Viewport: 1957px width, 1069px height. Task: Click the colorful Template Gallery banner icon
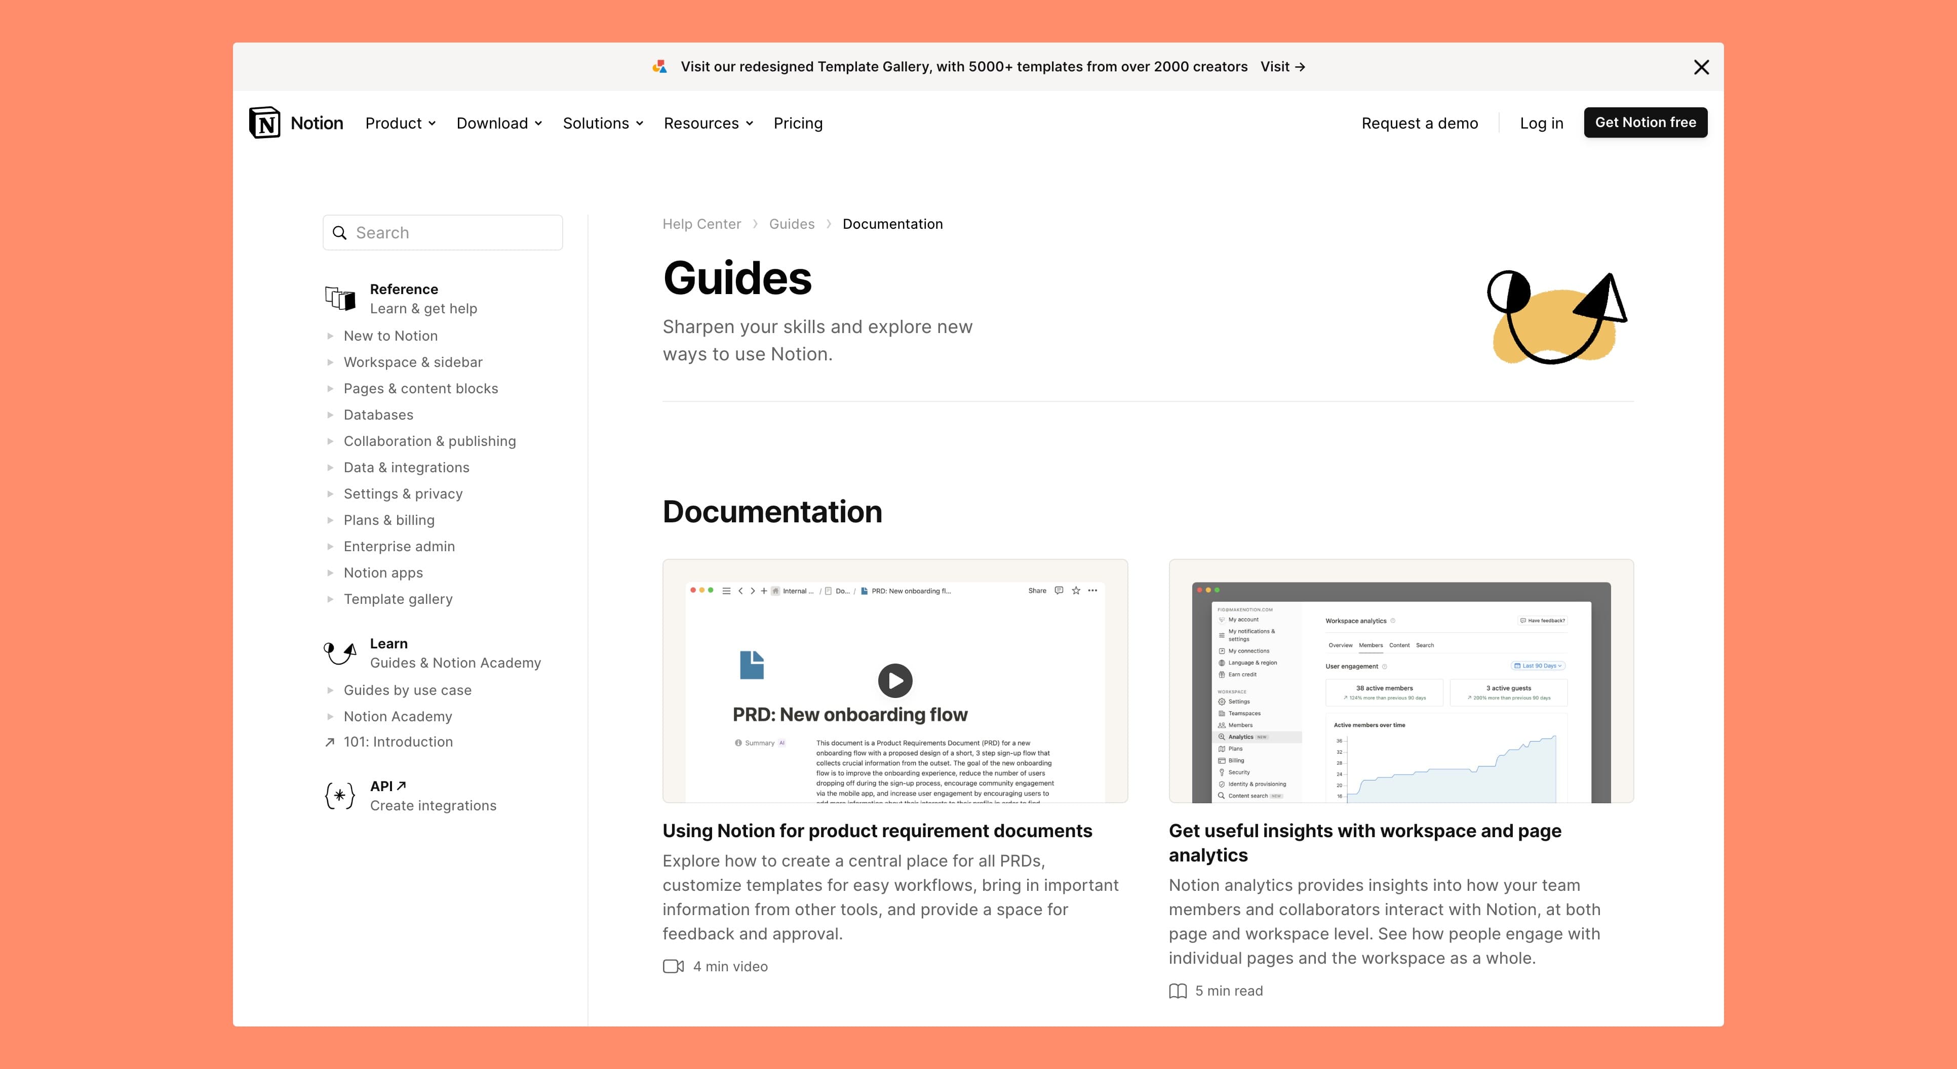pyautogui.click(x=659, y=67)
